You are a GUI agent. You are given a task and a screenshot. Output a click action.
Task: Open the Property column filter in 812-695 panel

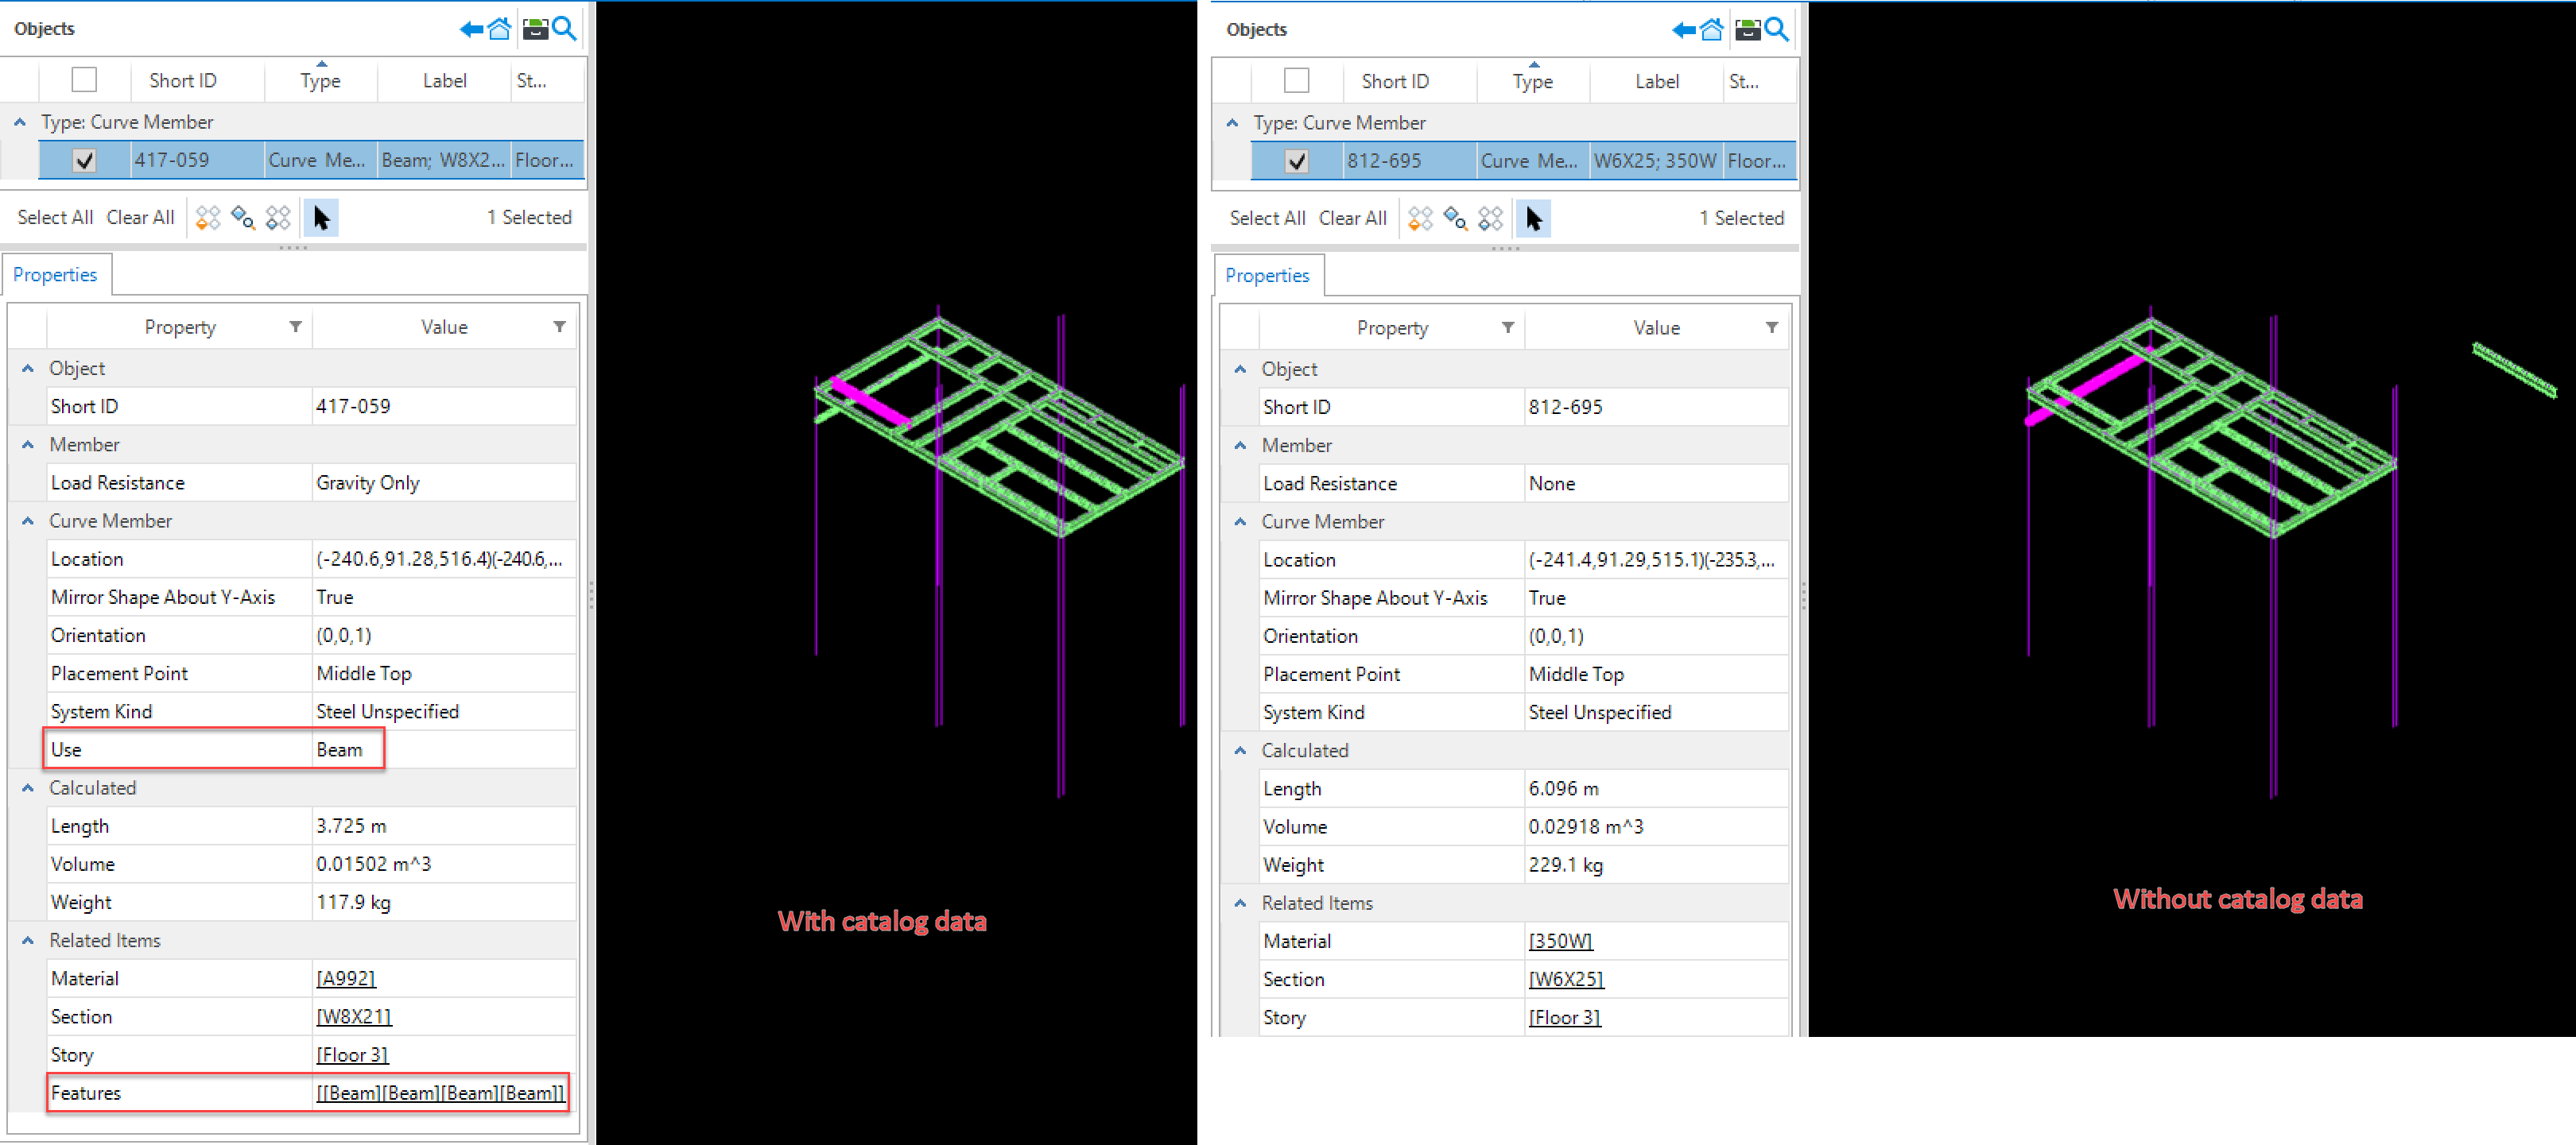pyautogui.click(x=1508, y=327)
